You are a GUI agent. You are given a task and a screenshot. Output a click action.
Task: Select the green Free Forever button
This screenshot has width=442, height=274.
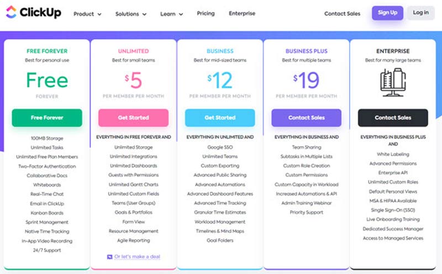click(47, 118)
